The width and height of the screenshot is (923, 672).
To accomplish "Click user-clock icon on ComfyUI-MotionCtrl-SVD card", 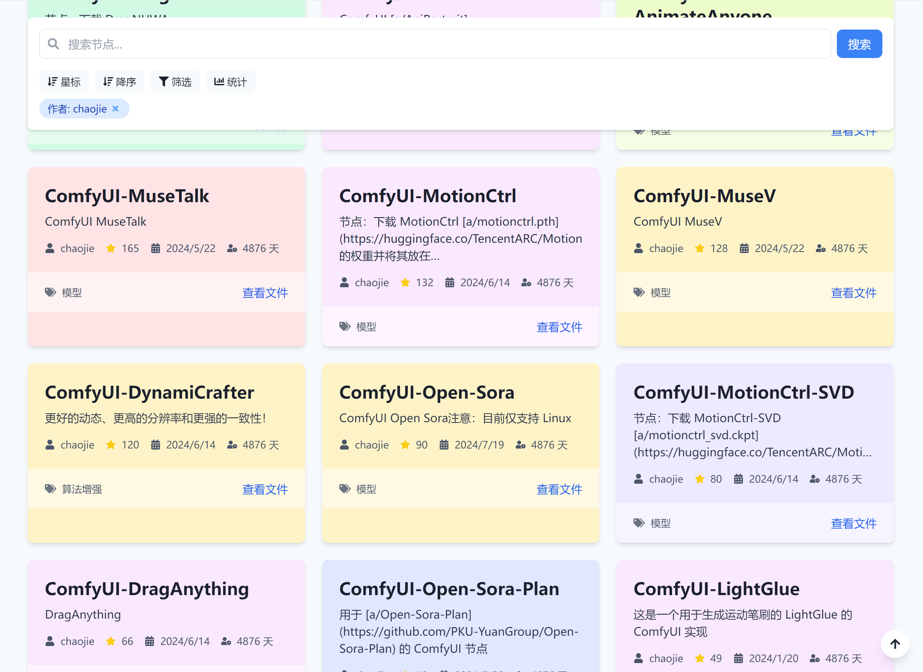I will coord(815,479).
